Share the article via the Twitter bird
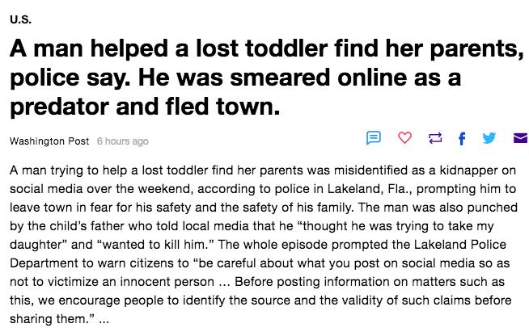The image size is (529, 332). [x=489, y=138]
